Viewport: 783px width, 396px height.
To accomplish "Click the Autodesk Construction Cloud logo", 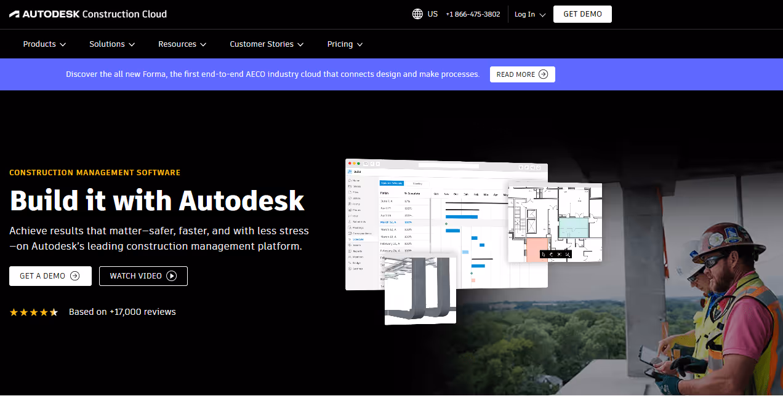I will coord(88,14).
